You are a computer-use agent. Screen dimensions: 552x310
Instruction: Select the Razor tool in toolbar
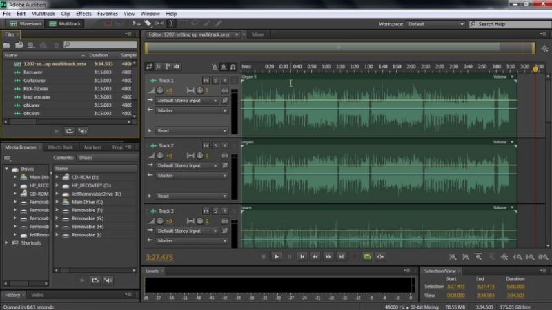click(x=148, y=23)
